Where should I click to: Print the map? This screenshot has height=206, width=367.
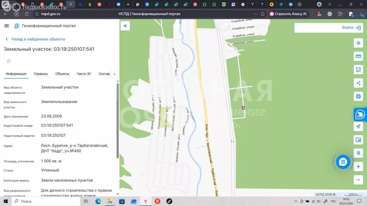[x=358, y=97]
